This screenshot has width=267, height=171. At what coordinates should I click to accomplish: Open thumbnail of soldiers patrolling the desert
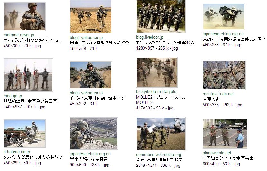pyautogui.click(x=91, y=16)
